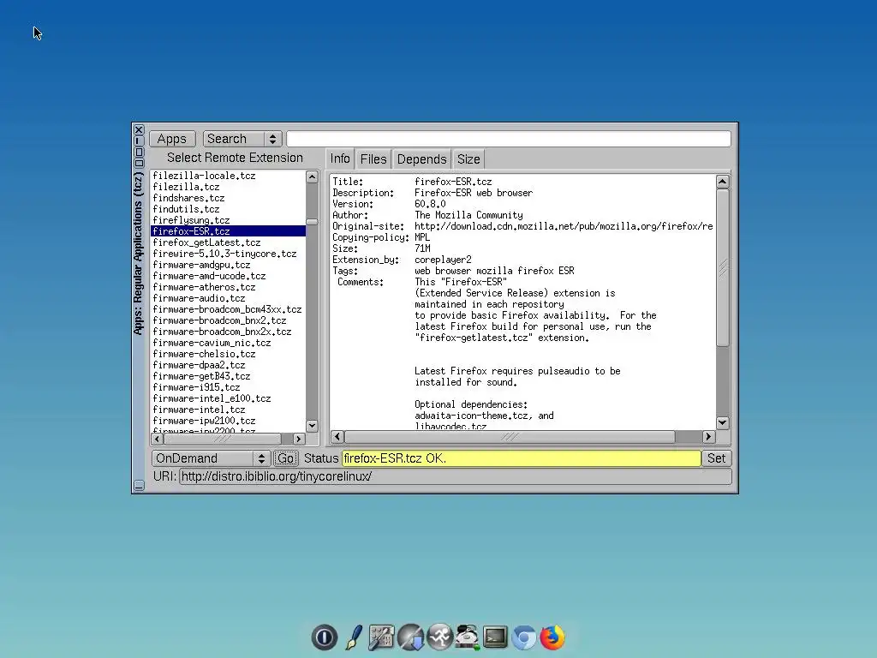This screenshot has height=658, width=877.
Task: Click the URI mirror address field
Action: coord(456,476)
